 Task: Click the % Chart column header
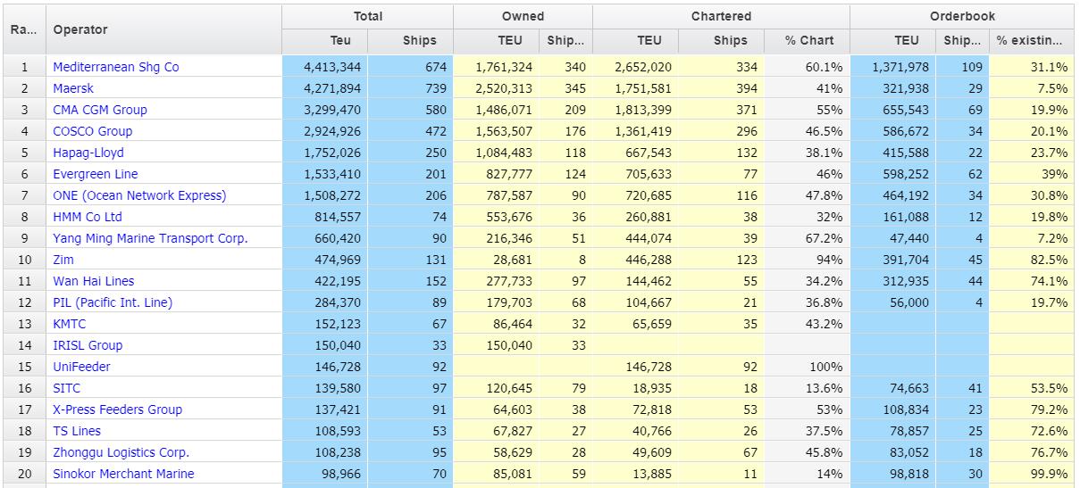click(x=808, y=40)
